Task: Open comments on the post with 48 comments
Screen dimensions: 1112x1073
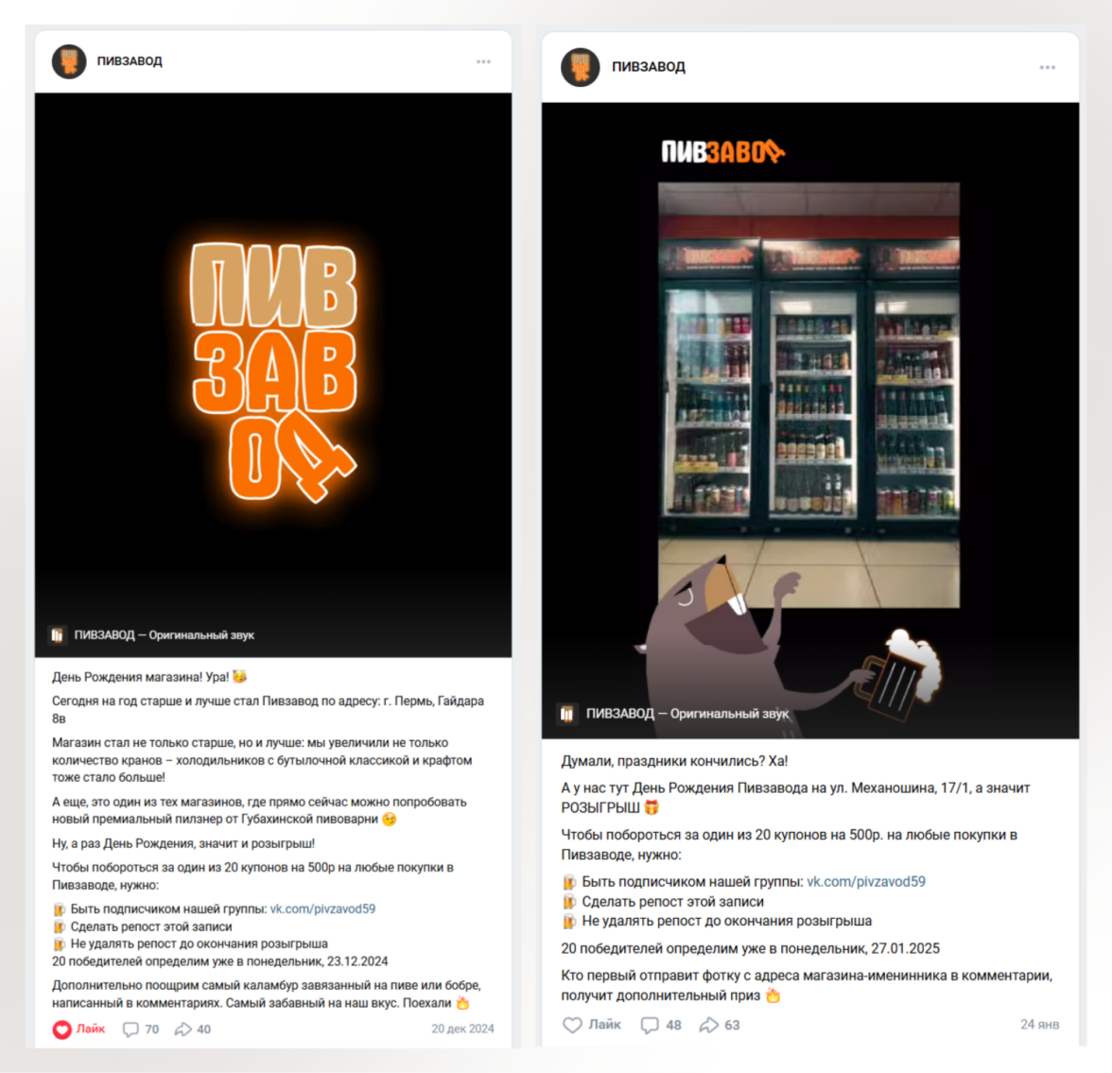Action: tap(661, 1025)
